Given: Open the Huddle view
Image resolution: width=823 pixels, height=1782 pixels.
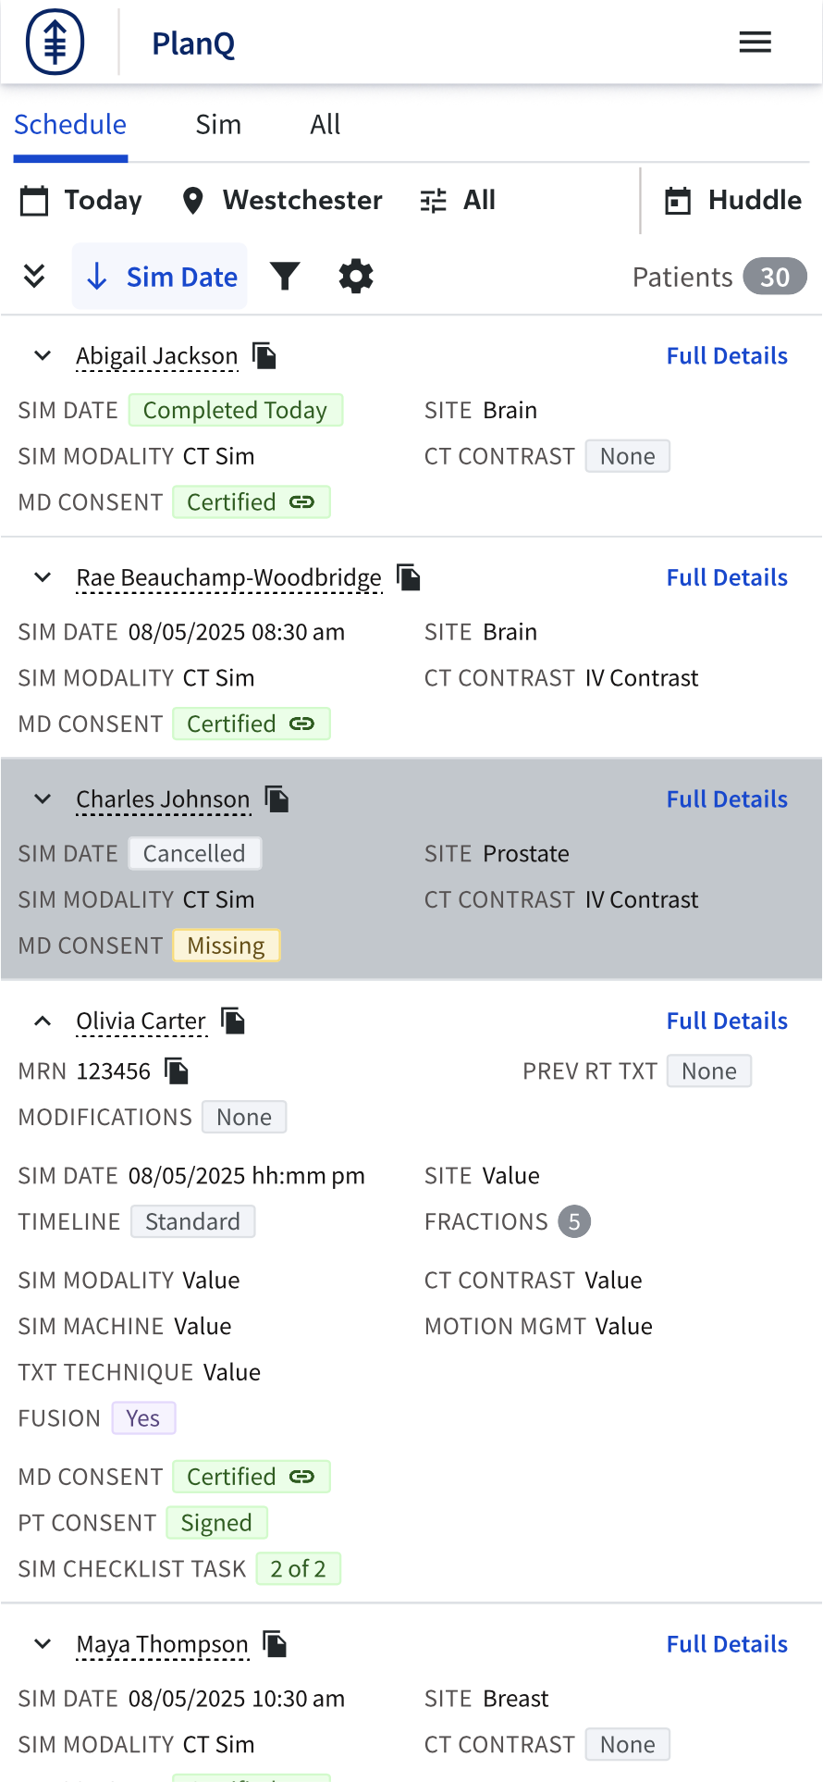Looking at the screenshot, I should [x=733, y=201].
